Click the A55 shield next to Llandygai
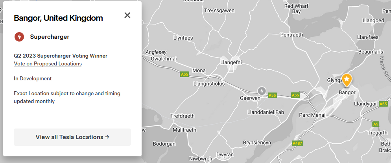Viewport: 391px width, 163px height. pos(384,104)
